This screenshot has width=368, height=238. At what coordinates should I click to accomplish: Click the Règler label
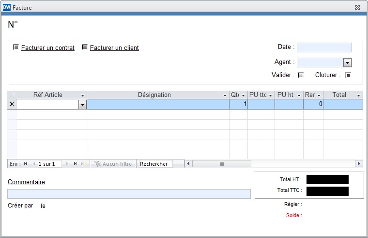coord(293,204)
